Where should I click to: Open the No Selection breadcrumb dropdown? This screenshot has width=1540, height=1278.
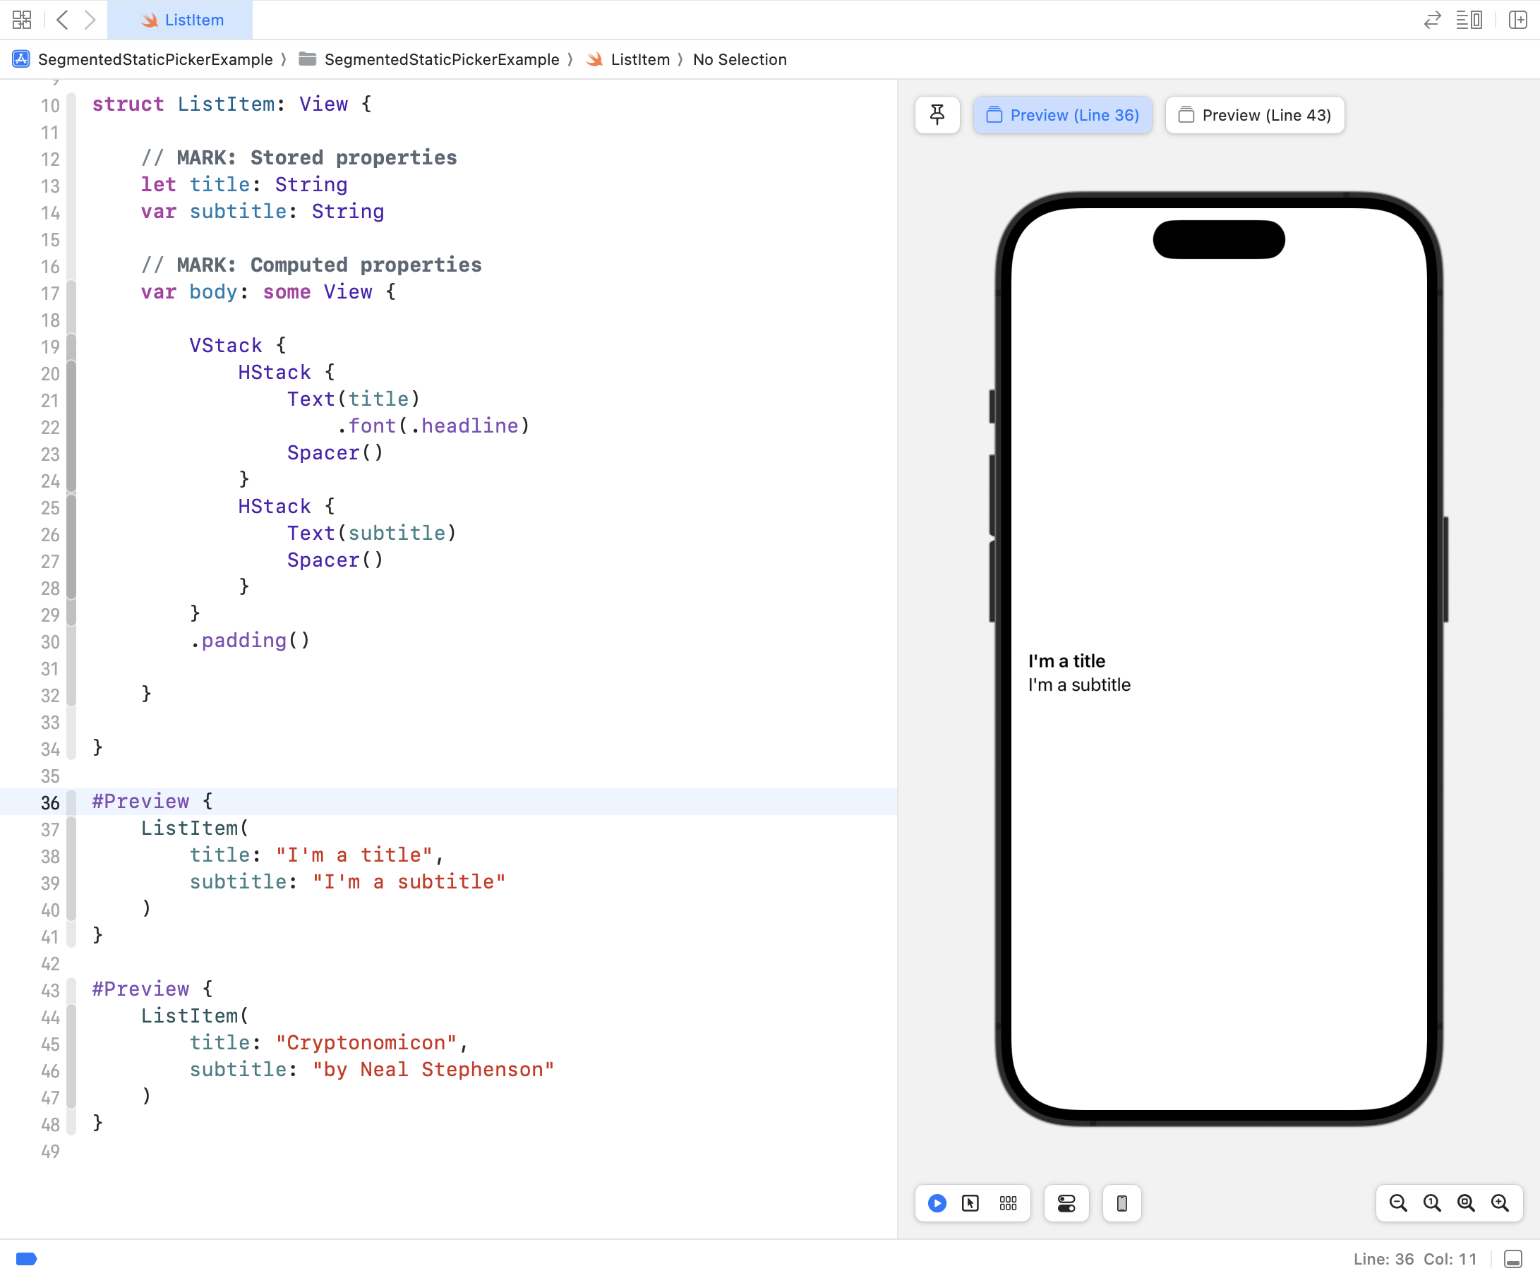tap(739, 59)
